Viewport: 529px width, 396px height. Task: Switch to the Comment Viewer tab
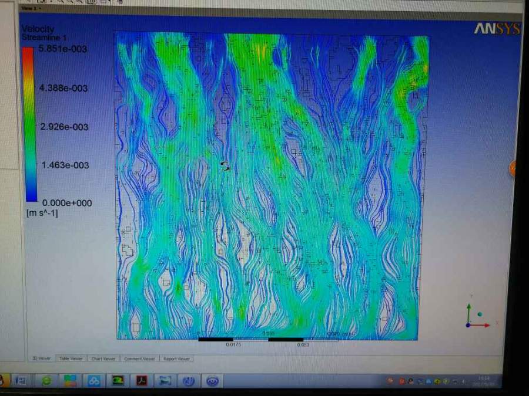[139, 358]
